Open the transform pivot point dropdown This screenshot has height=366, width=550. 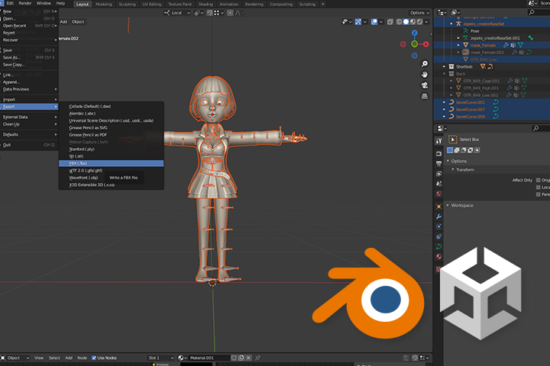click(199, 13)
